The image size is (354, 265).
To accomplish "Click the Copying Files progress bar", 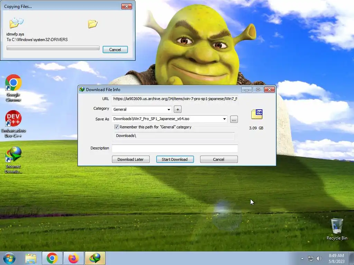I will (x=53, y=48).
